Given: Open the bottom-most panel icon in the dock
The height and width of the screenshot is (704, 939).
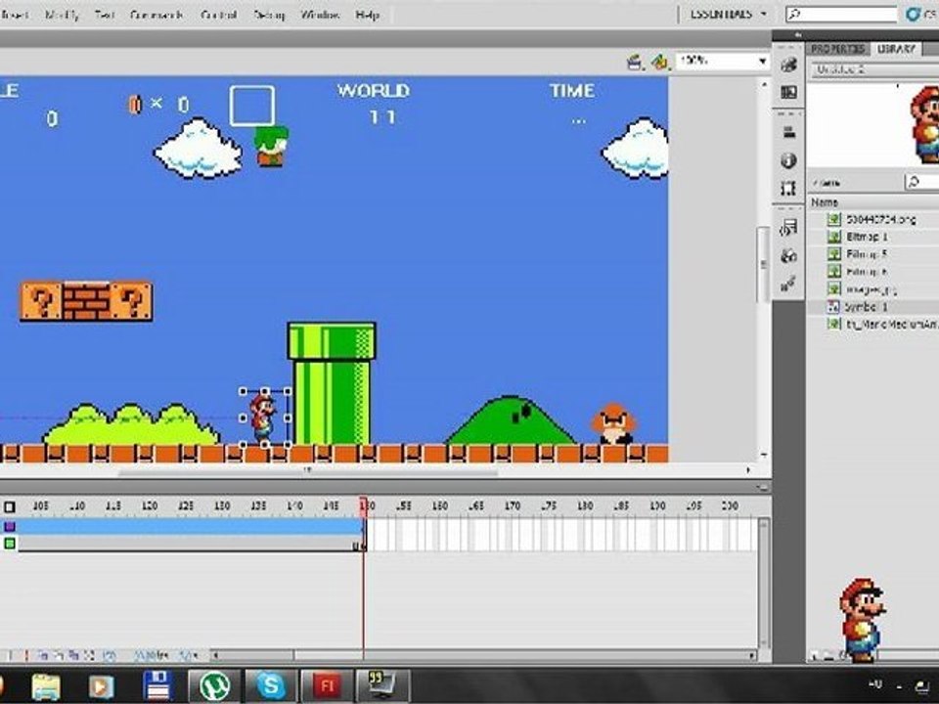Looking at the screenshot, I should tap(788, 284).
